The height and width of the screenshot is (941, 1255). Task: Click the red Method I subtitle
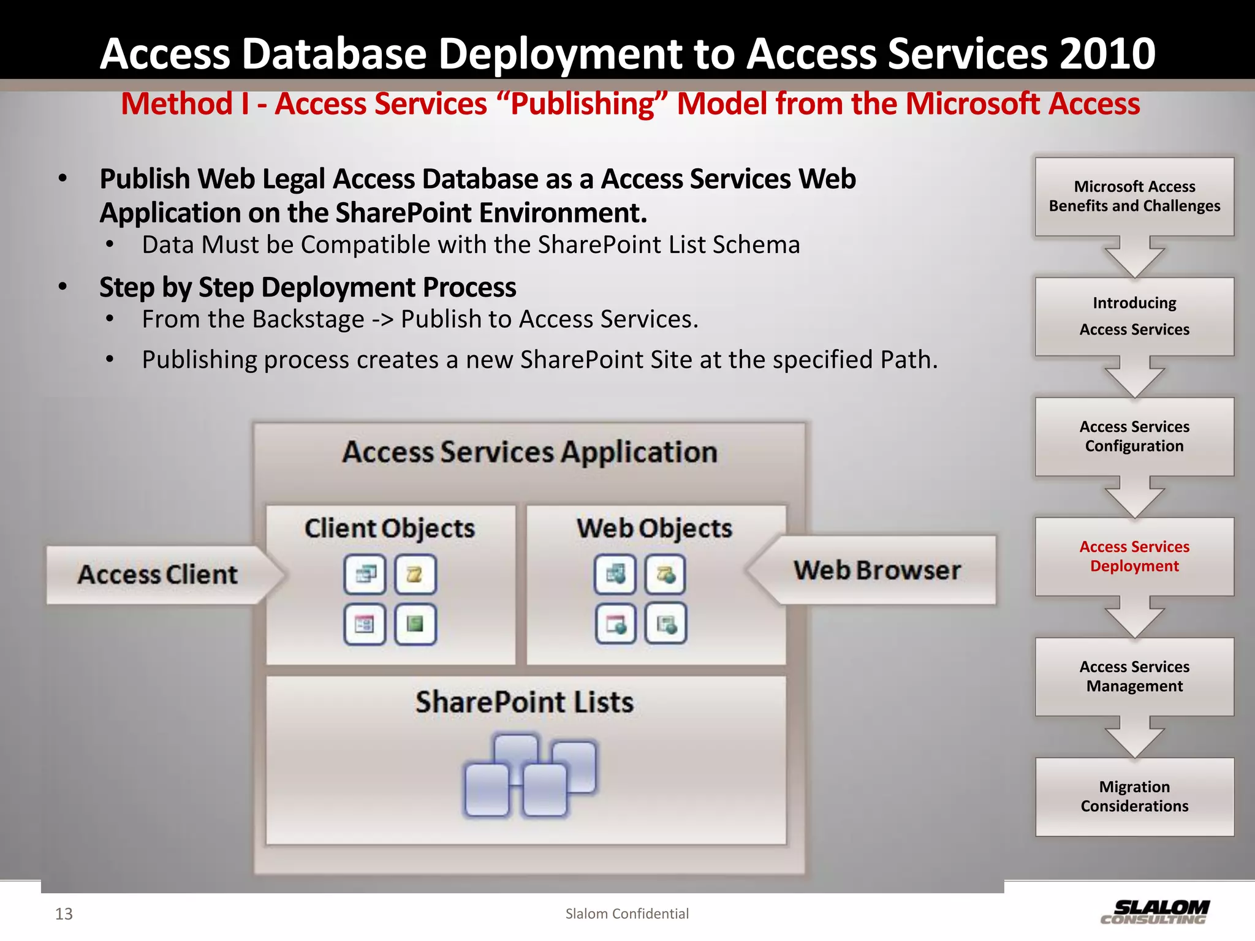[630, 104]
